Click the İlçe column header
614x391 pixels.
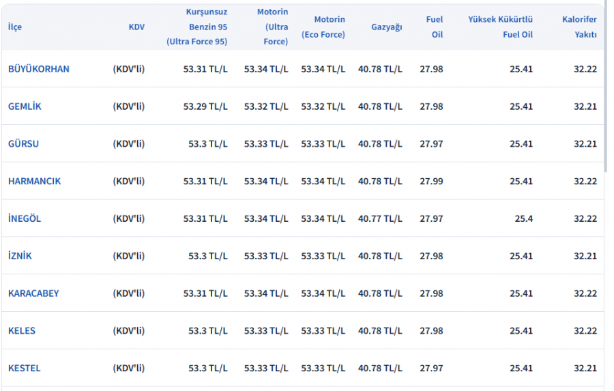pos(14,27)
